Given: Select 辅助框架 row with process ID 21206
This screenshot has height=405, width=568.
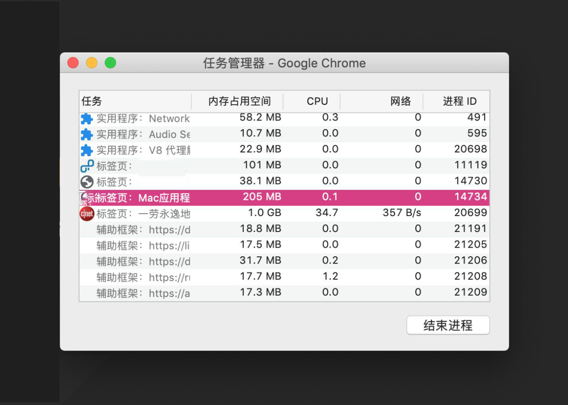Looking at the screenshot, I should coord(284,261).
